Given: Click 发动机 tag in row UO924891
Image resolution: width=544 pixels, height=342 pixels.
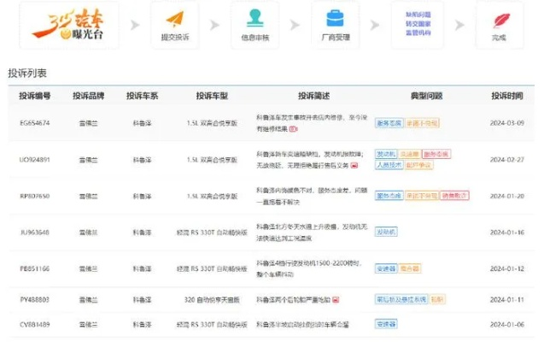Looking at the screenshot, I should pyautogui.click(x=386, y=154).
